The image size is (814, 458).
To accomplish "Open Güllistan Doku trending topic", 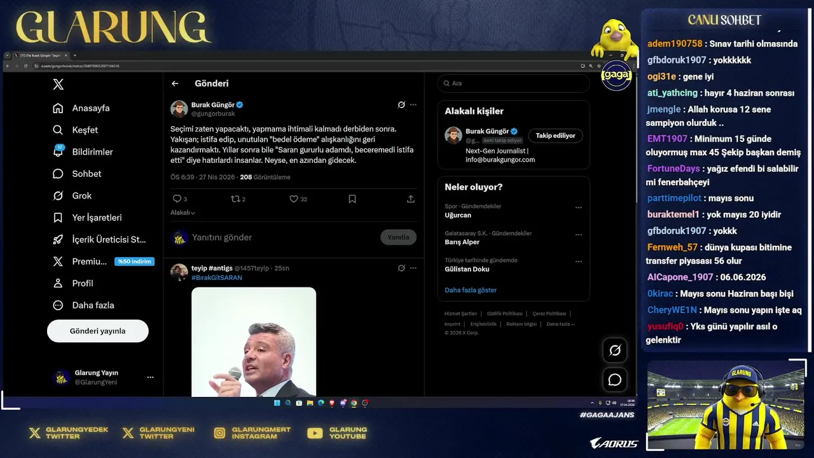I will (x=467, y=269).
